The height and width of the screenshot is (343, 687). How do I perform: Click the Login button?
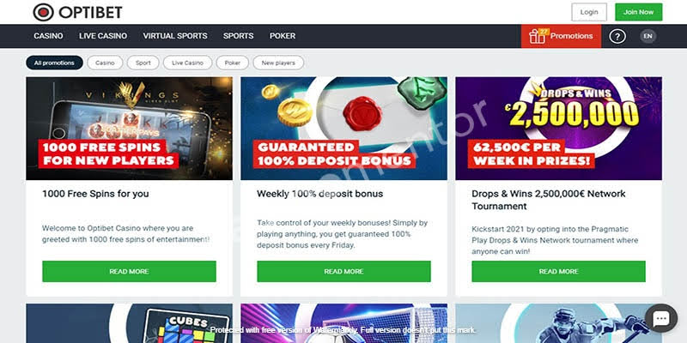[589, 12]
